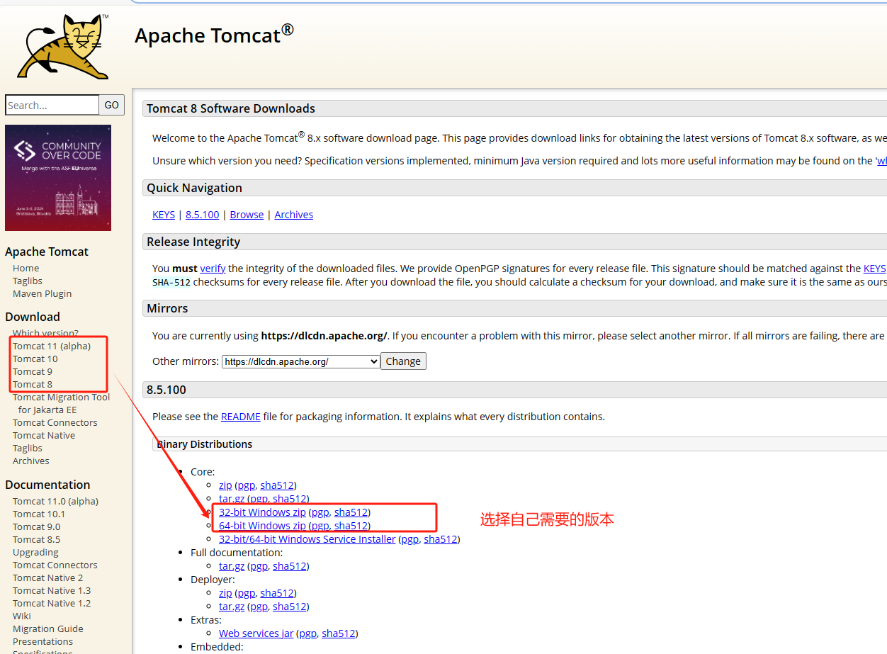Click the GO search button
887x654 pixels.
coord(112,105)
